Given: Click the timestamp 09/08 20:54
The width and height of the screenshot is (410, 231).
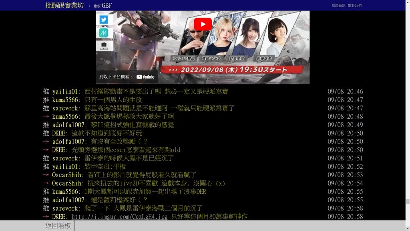Looking at the screenshot, I should point(345,183).
